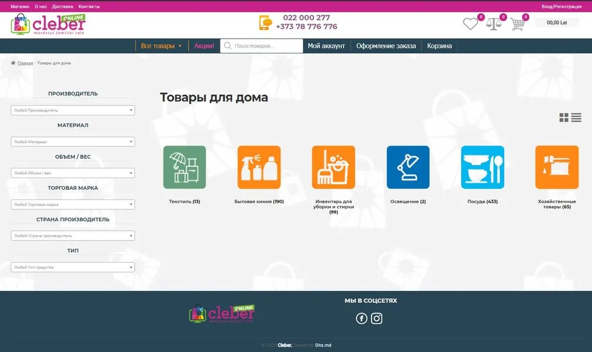Select the Освещение lamp category
The image size is (592, 352).
coord(408,167)
